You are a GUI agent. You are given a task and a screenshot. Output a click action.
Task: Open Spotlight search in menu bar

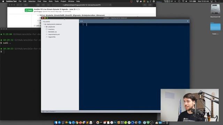pyautogui.click(x=216, y=1)
